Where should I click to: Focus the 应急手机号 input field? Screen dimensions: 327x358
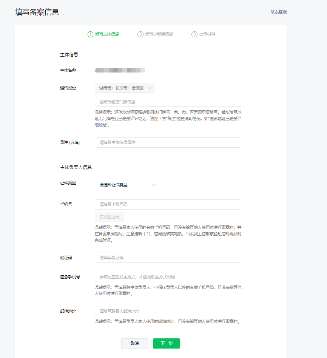[x=168, y=277]
